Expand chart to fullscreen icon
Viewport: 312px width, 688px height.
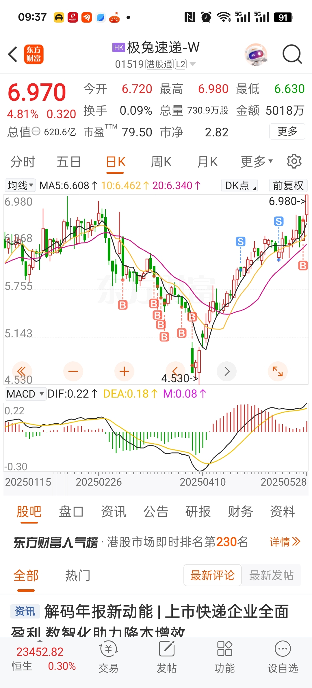(x=278, y=371)
